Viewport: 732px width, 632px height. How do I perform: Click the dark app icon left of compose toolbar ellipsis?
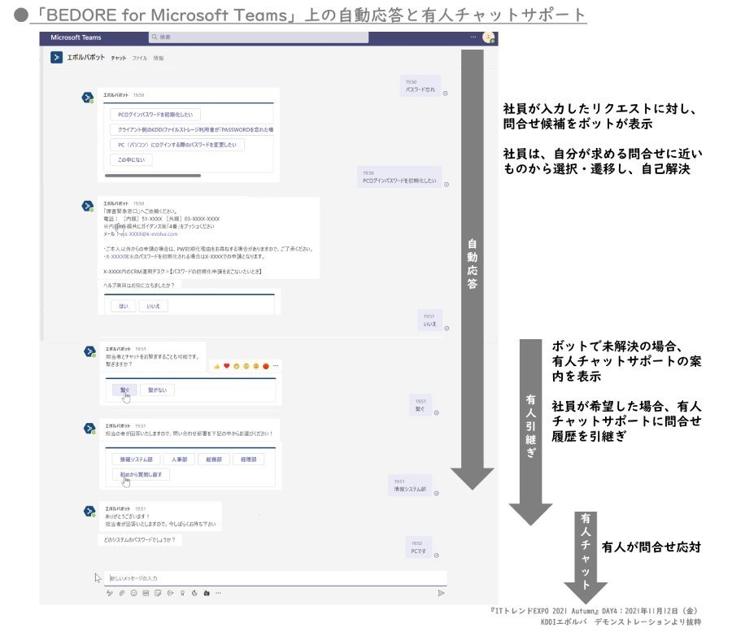pyautogui.click(x=207, y=593)
